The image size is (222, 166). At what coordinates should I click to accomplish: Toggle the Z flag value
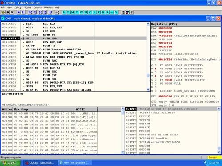point(155,76)
